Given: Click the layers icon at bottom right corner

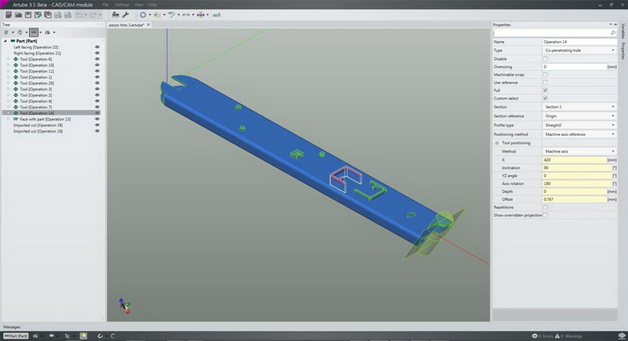Looking at the screenshot, I should pyautogui.click(x=622, y=336).
